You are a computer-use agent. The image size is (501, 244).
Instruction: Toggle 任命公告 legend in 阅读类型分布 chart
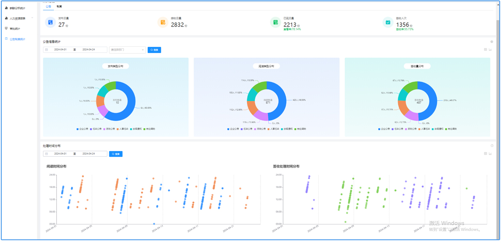pos(247,129)
